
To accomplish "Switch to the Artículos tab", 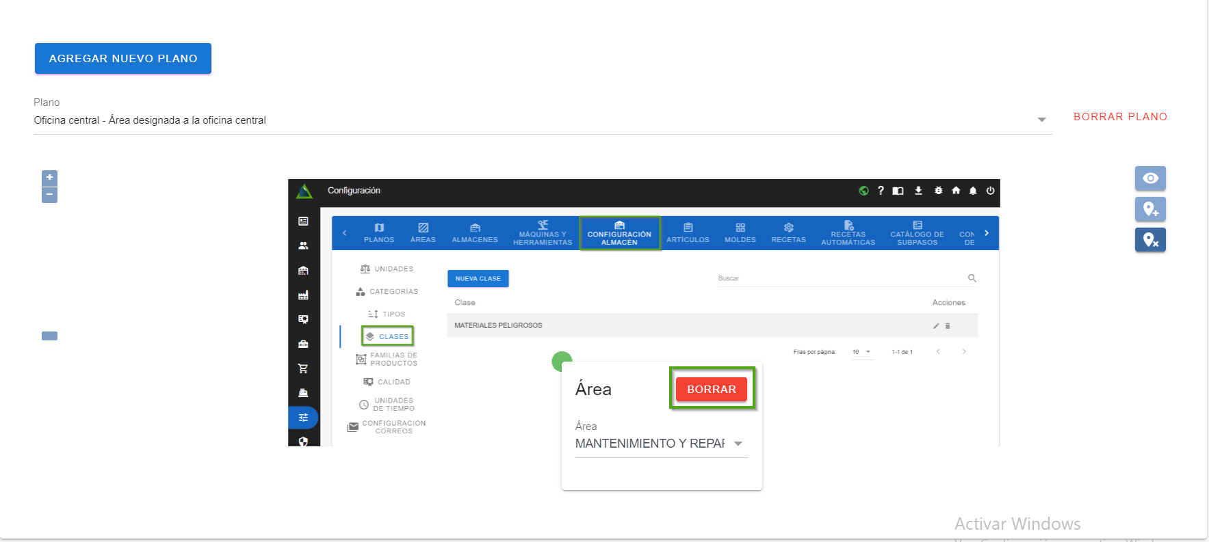I will click(x=688, y=233).
